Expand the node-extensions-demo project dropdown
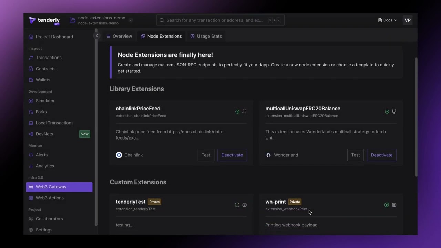441x248 pixels. pos(131,20)
